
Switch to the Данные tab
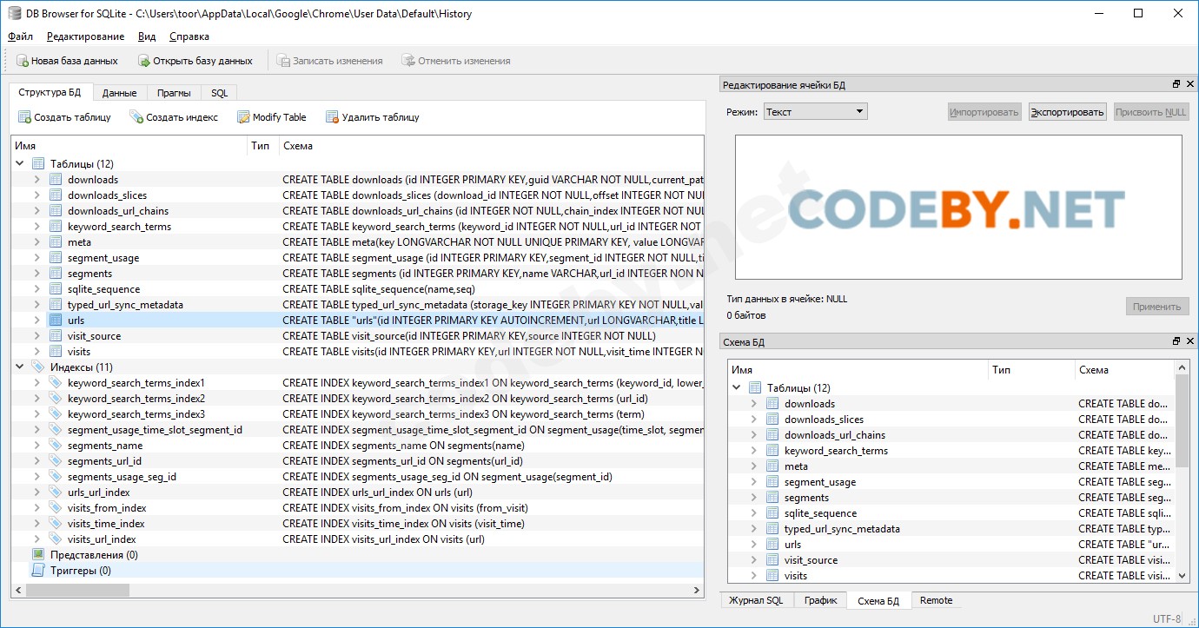click(119, 93)
